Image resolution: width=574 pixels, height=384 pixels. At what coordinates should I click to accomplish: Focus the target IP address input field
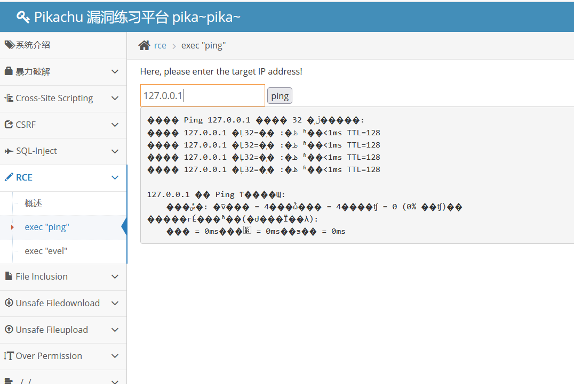coord(202,95)
